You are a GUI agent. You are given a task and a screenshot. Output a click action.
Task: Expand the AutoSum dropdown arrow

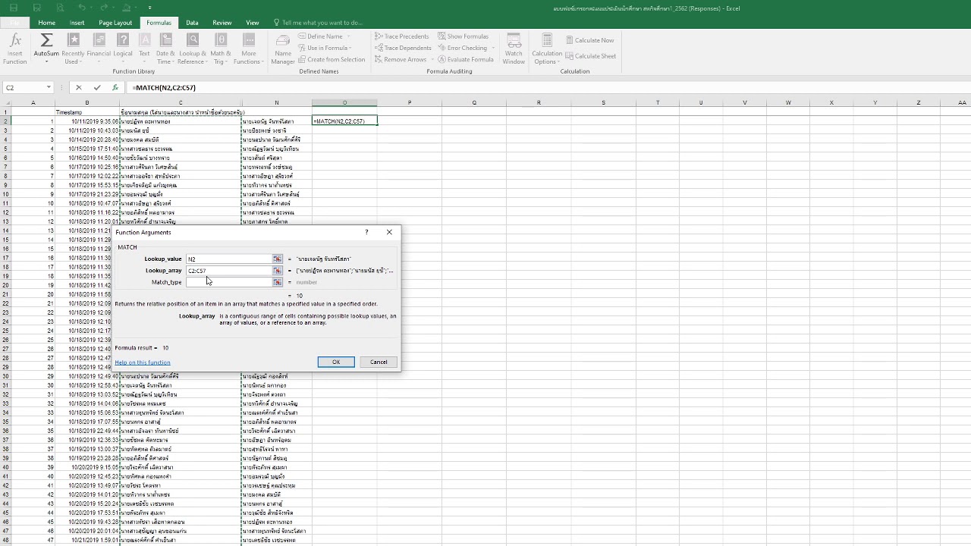click(46, 62)
